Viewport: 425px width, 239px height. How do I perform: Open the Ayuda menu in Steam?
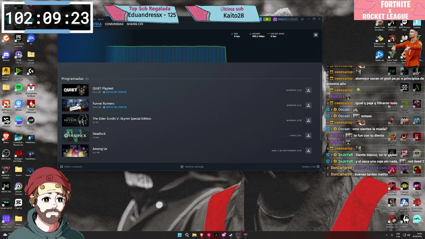click(101, 19)
